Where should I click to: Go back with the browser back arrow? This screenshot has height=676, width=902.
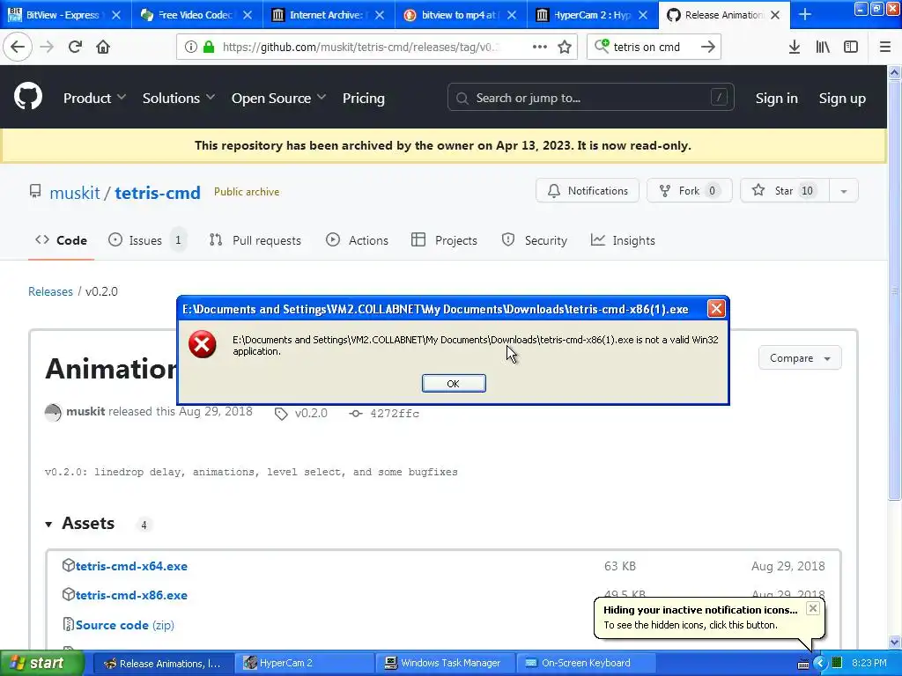point(18,48)
